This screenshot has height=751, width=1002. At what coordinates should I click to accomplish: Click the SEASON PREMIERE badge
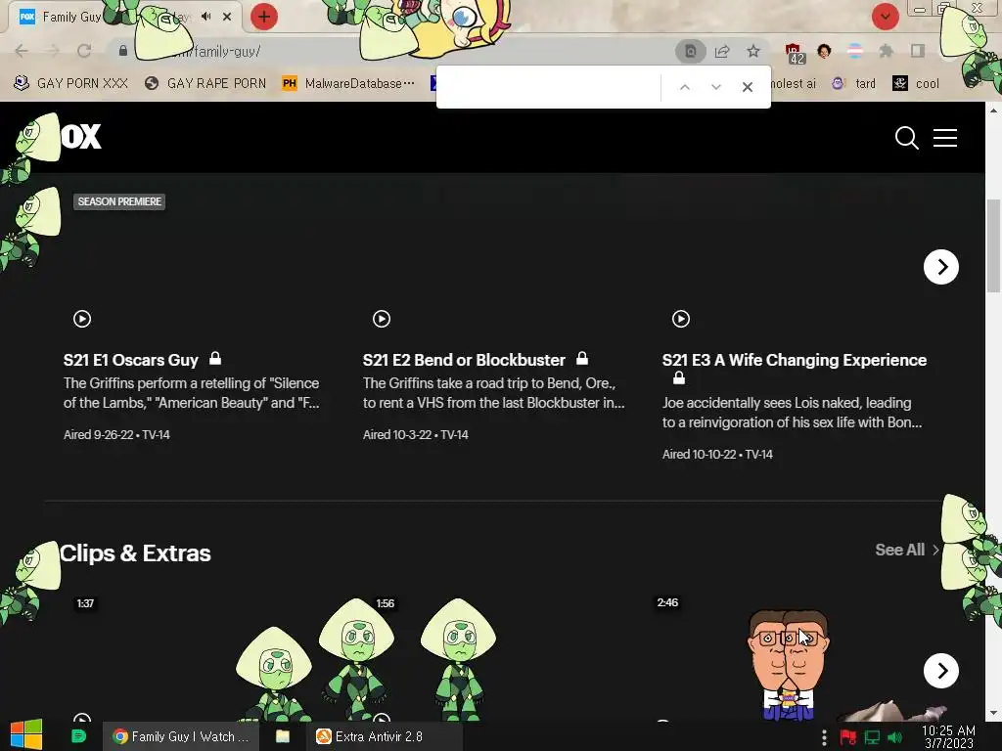coord(119,201)
